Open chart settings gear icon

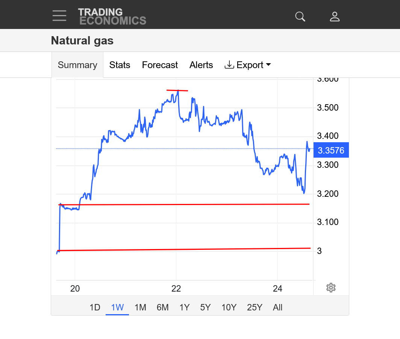331,288
